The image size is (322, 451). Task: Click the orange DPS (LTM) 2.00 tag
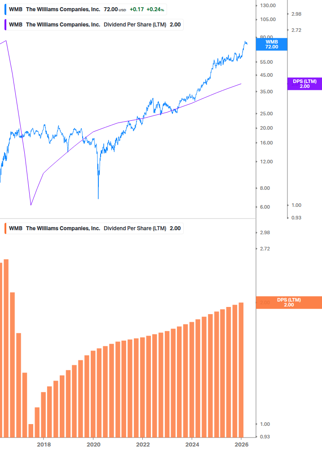pyautogui.click(x=289, y=302)
